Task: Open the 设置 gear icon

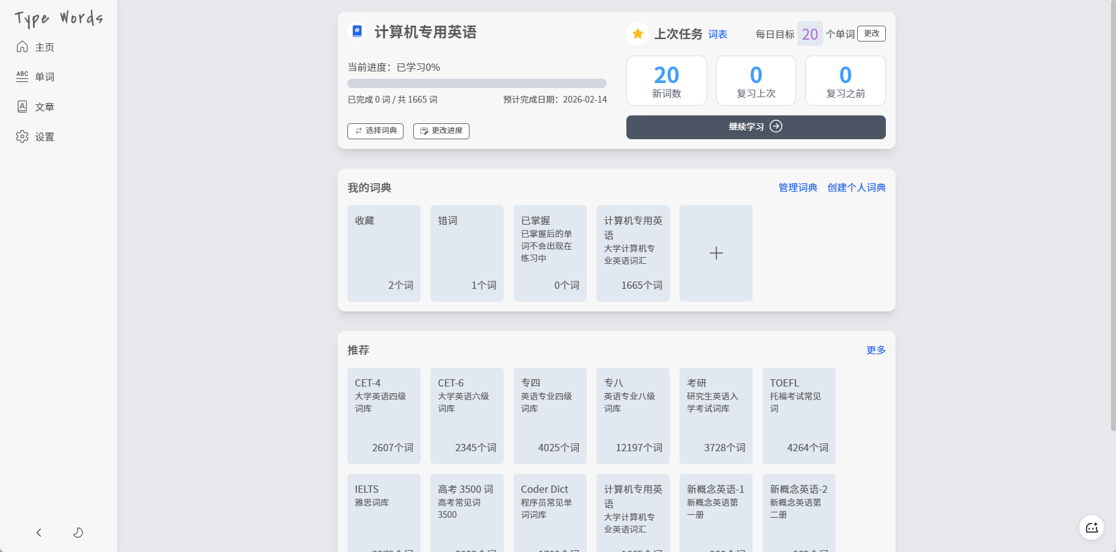Action: pyautogui.click(x=22, y=137)
